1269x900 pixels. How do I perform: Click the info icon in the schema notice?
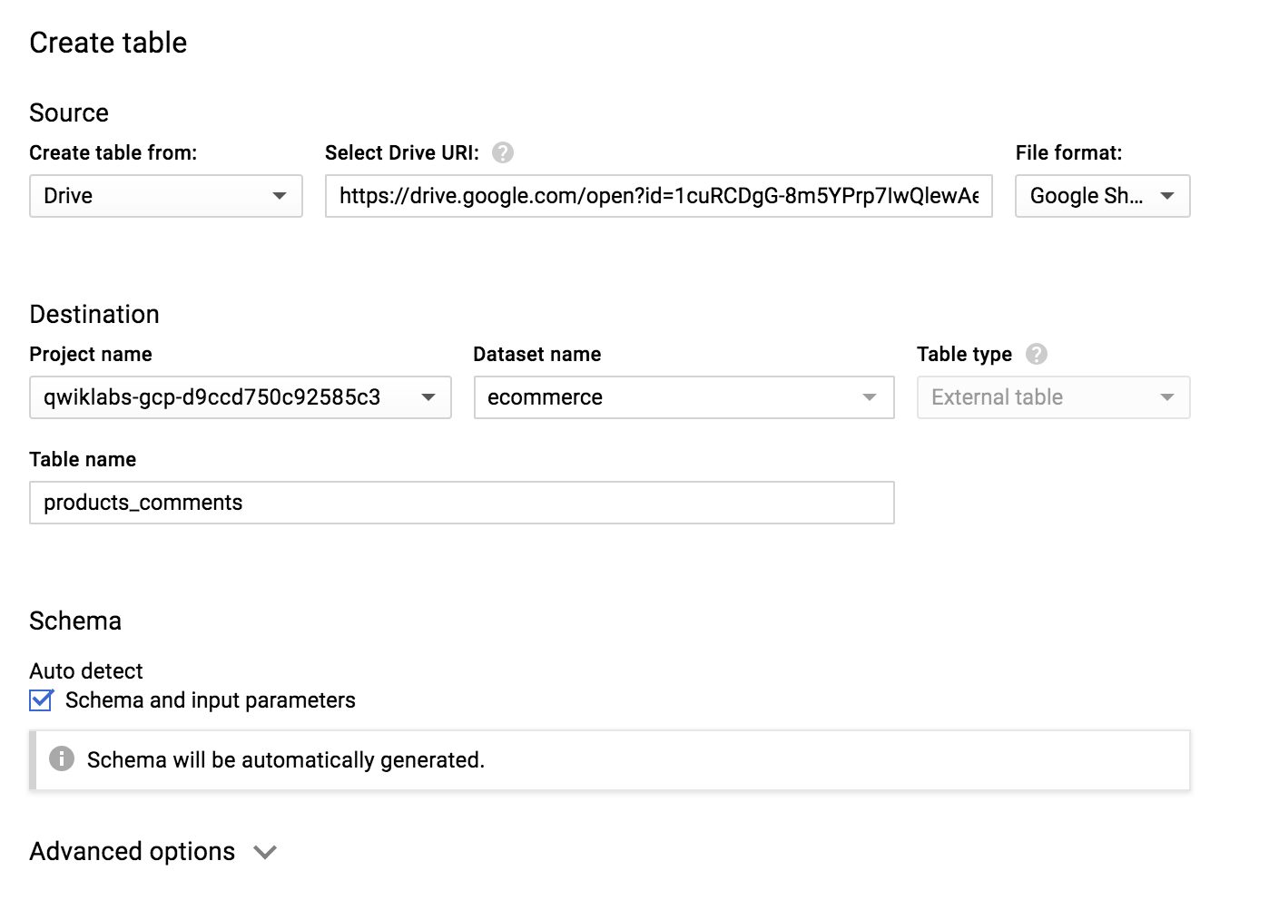pos(61,759)
